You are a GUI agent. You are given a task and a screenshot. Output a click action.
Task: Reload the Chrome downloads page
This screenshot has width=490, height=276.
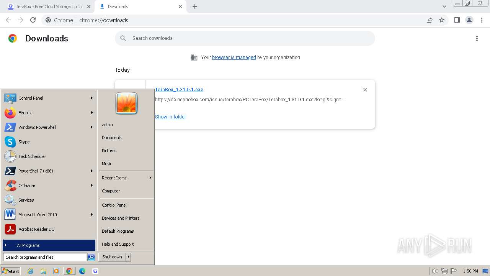33,20
